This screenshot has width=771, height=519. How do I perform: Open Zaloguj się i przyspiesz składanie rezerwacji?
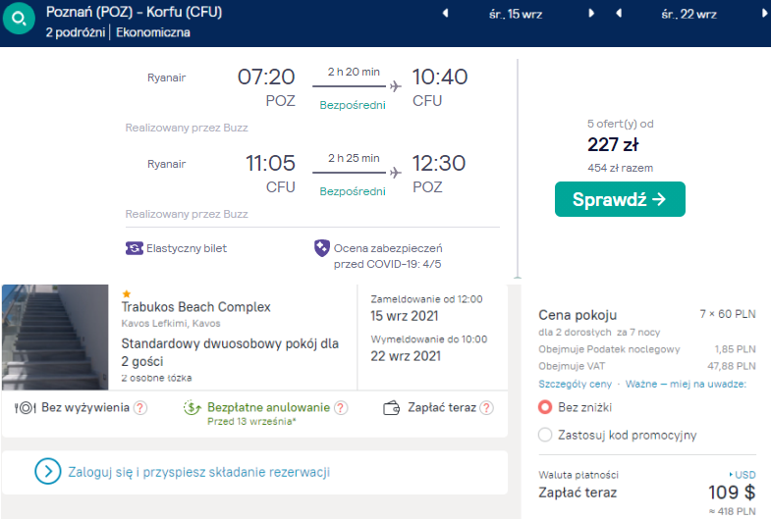[x=198, y=472]
